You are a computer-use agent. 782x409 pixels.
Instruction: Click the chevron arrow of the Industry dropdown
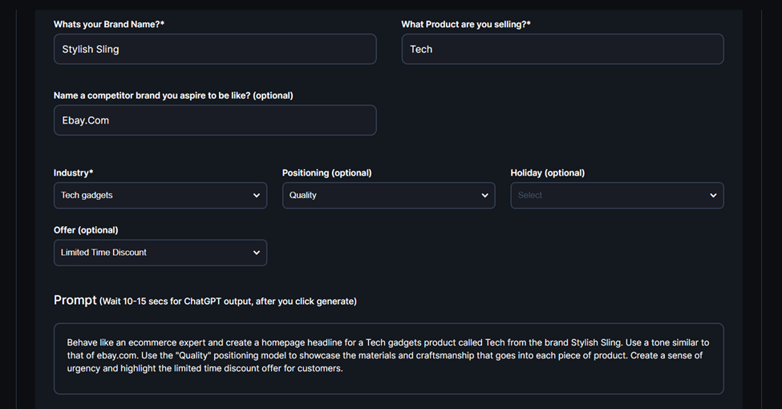click(257, 196)
